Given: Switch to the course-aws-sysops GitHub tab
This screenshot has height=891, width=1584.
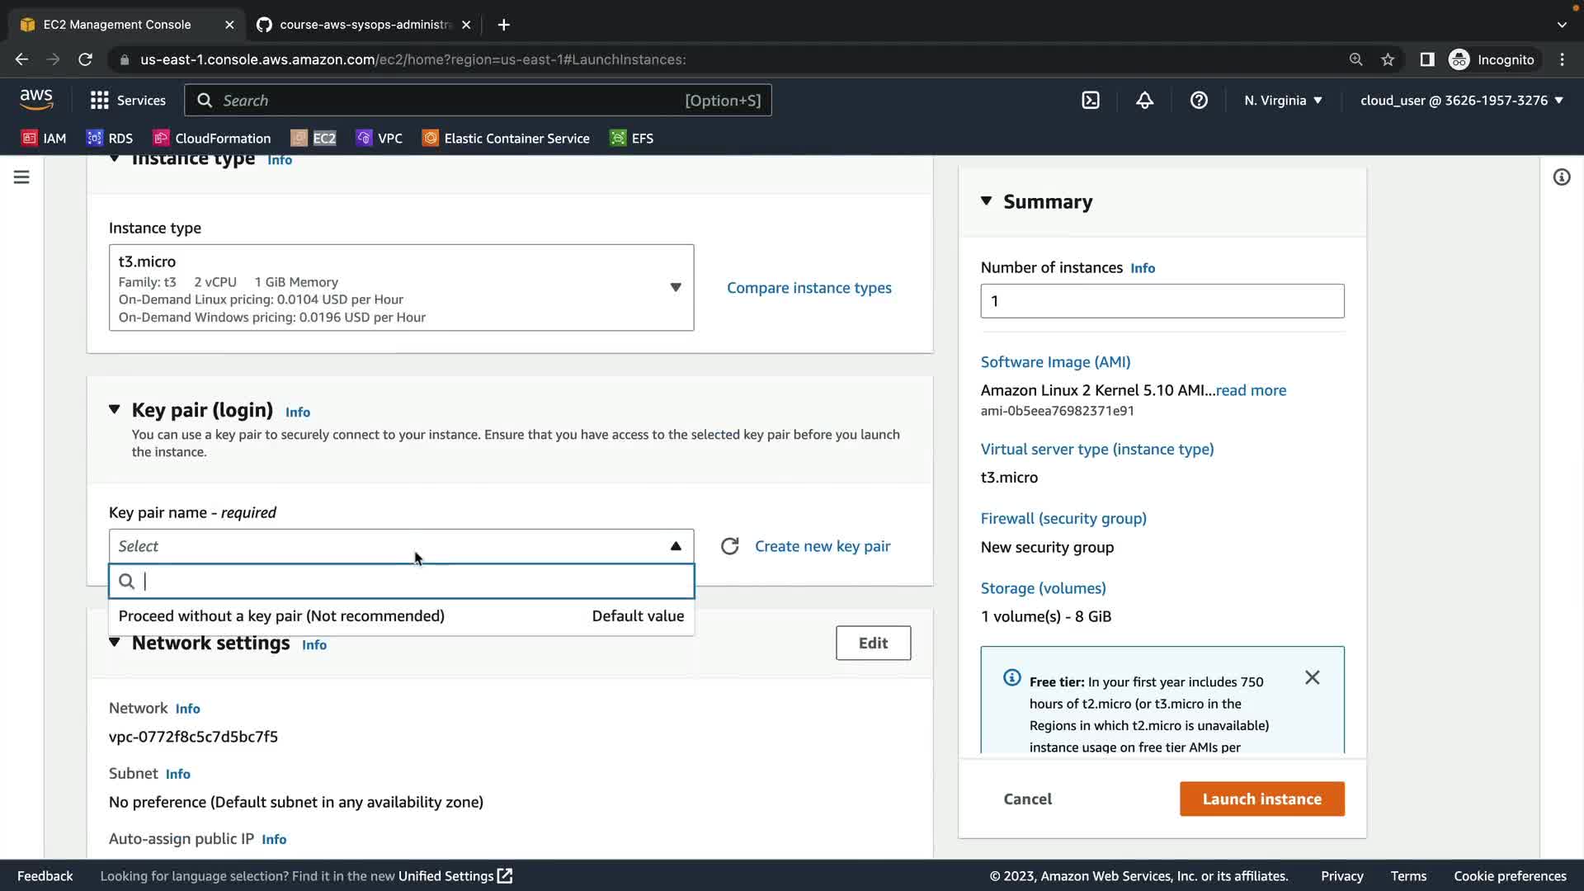Looking at the screenshot, I should pyautogui.click(x=363, y=25).
